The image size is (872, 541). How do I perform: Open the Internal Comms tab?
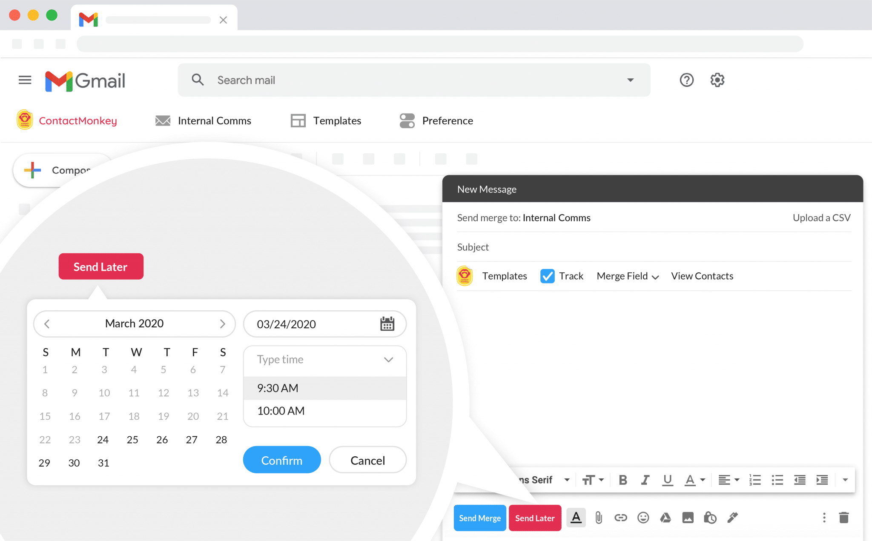tap(203, 121)
